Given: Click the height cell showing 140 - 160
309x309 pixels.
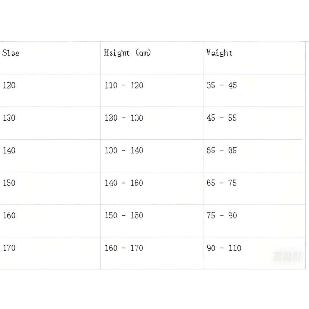Looking at the screenshot, I should [152, 188].
